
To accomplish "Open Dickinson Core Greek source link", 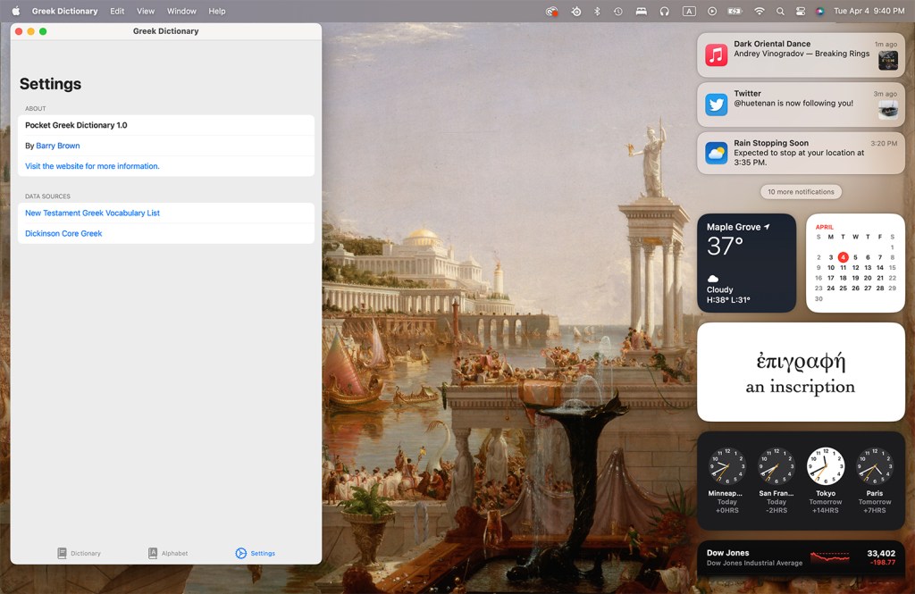I will click(x=63, y=234).
